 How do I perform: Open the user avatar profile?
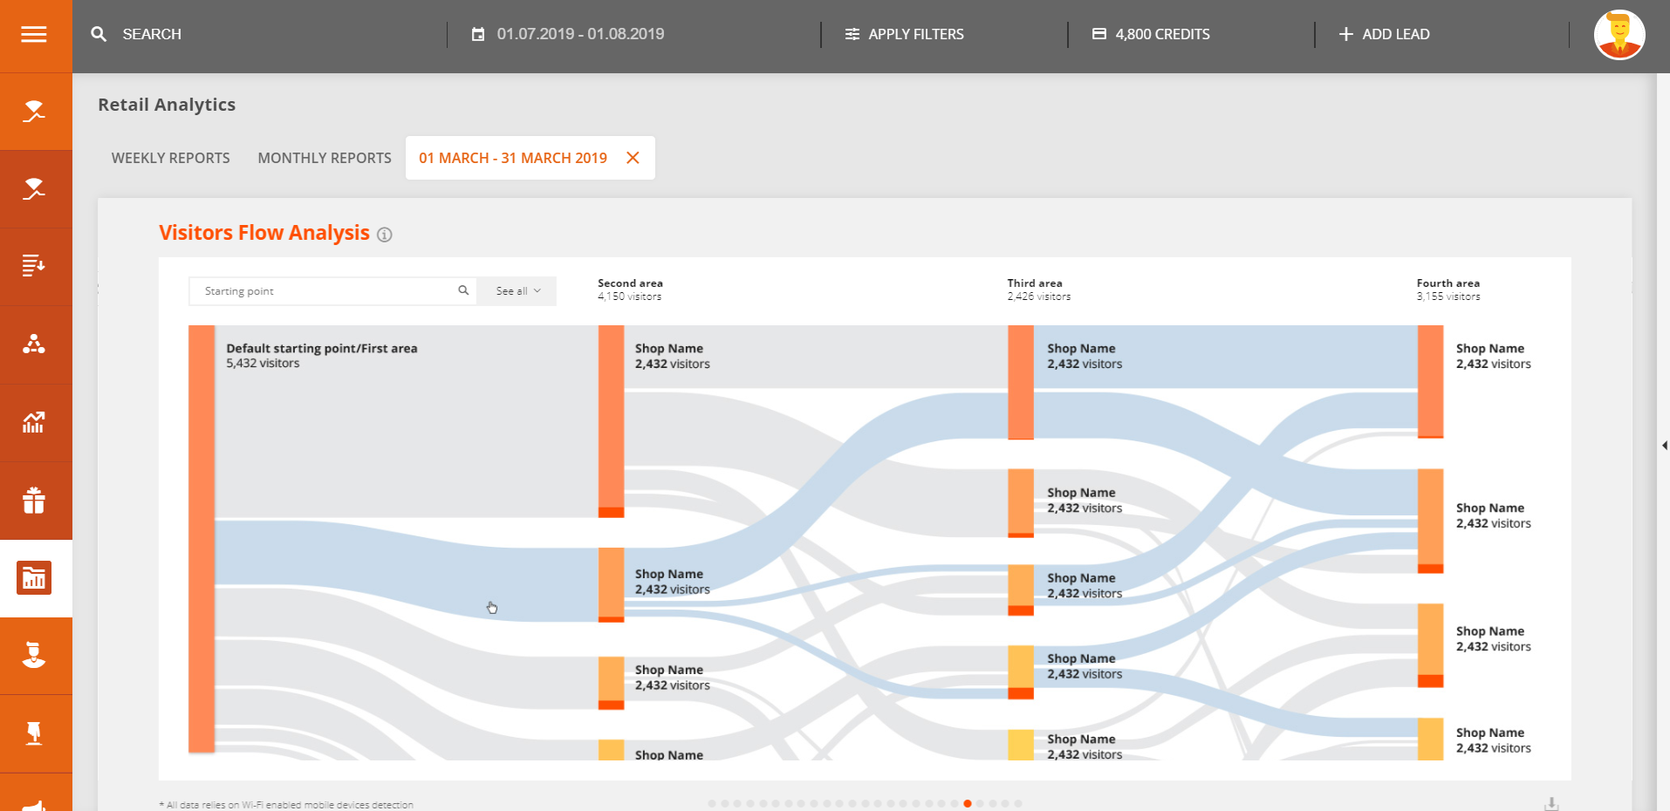pyautogui.click(x=1619, y=35)
